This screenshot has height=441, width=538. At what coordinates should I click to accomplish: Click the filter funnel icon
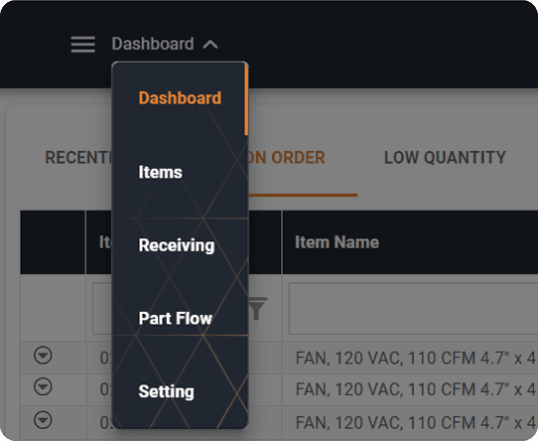[x=258, y=308]
